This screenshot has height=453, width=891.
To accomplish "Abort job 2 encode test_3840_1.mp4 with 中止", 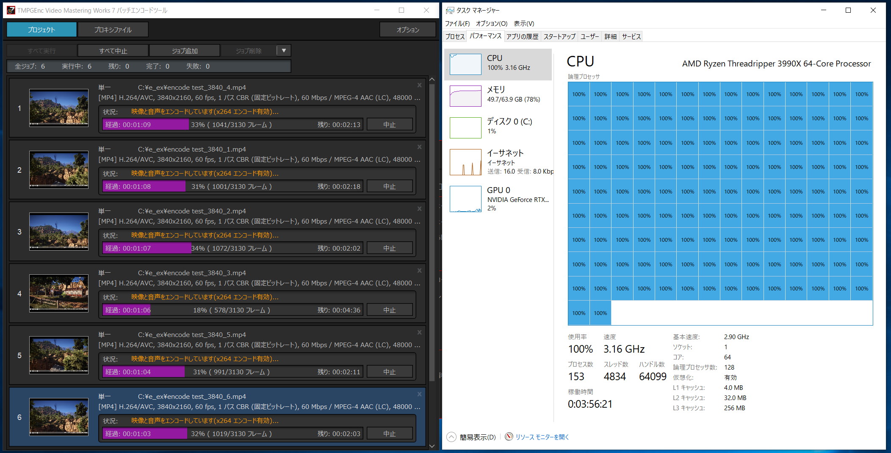I will coord(390,186).
